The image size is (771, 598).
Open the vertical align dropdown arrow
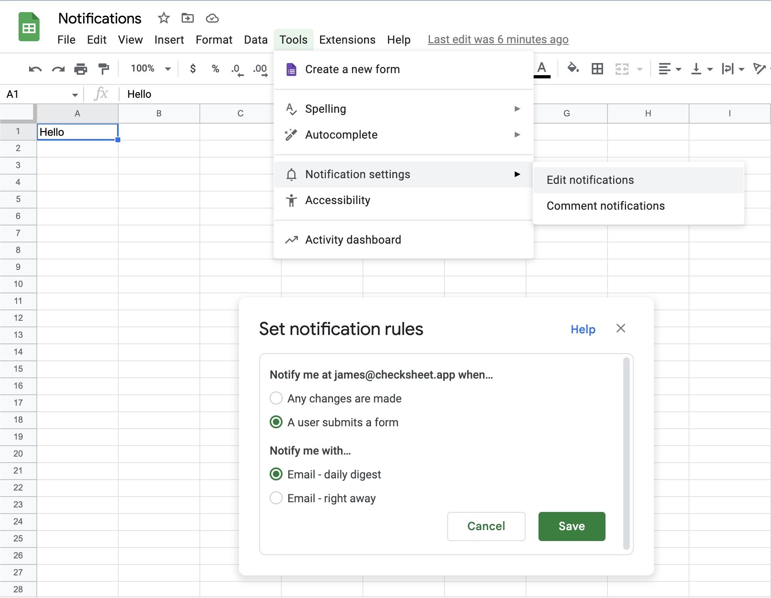[710, 69]
